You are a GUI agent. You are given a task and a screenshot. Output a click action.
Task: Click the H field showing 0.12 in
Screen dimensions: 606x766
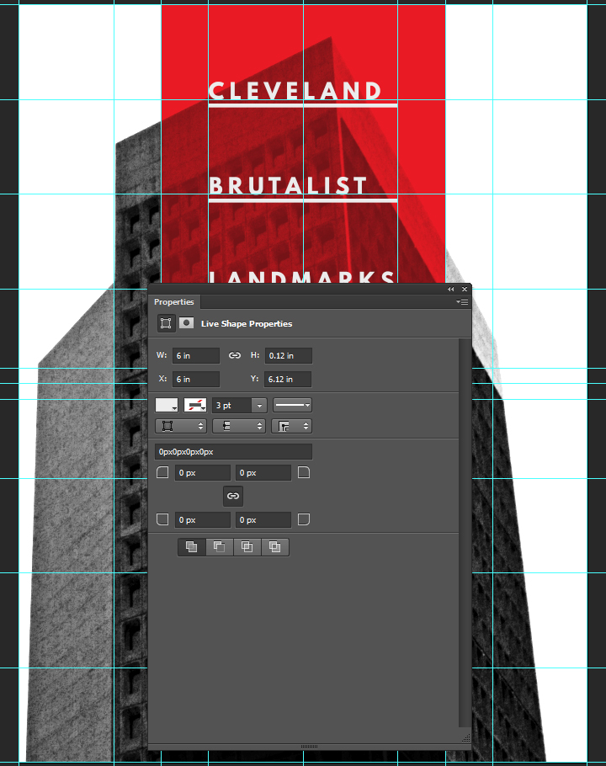[288, 355]
